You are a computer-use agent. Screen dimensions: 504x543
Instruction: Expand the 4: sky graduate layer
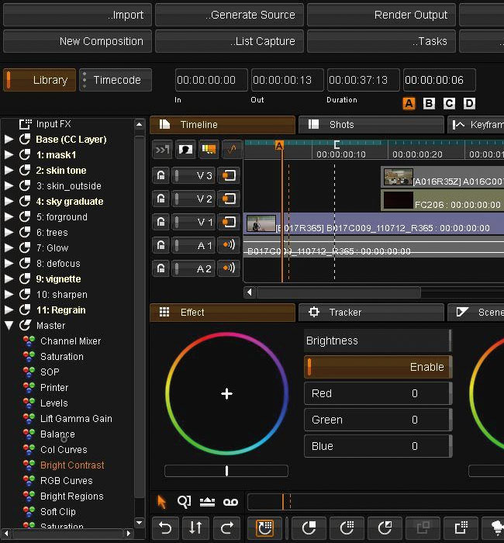tap(9, 201)
